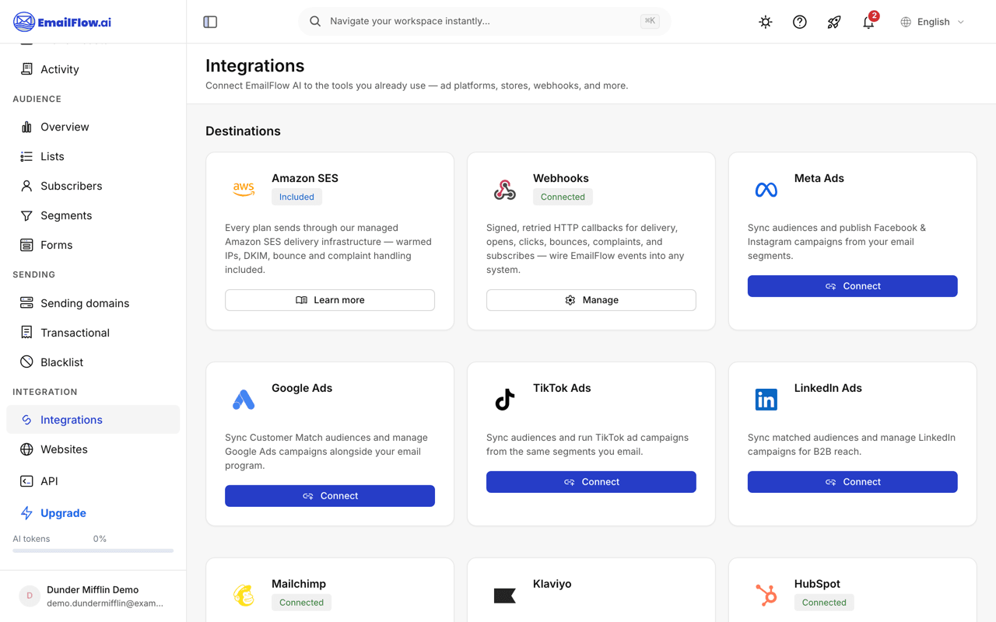
Task: Click the Webhooks logo icon
Action: coord(505,190)
